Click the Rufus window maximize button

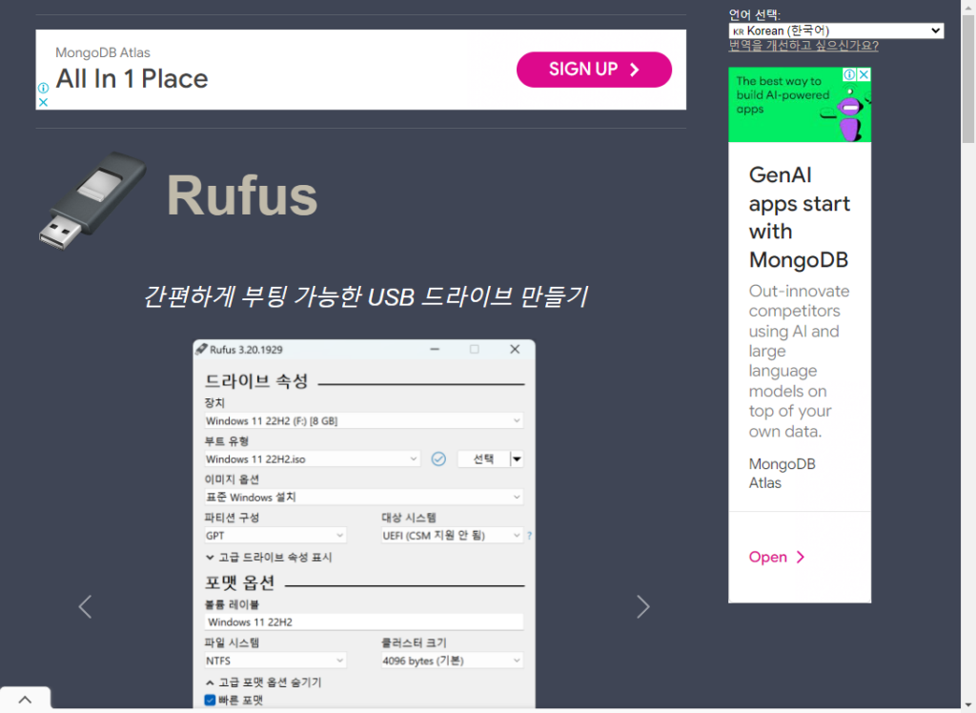coord(475,349)
